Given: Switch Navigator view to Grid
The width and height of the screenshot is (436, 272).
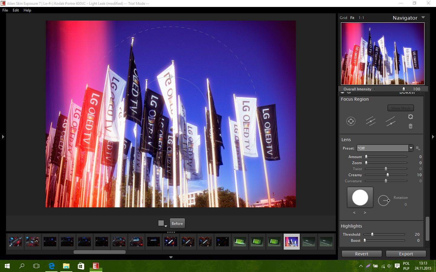Looking at the screenshot, I should [x=343, y=18].
